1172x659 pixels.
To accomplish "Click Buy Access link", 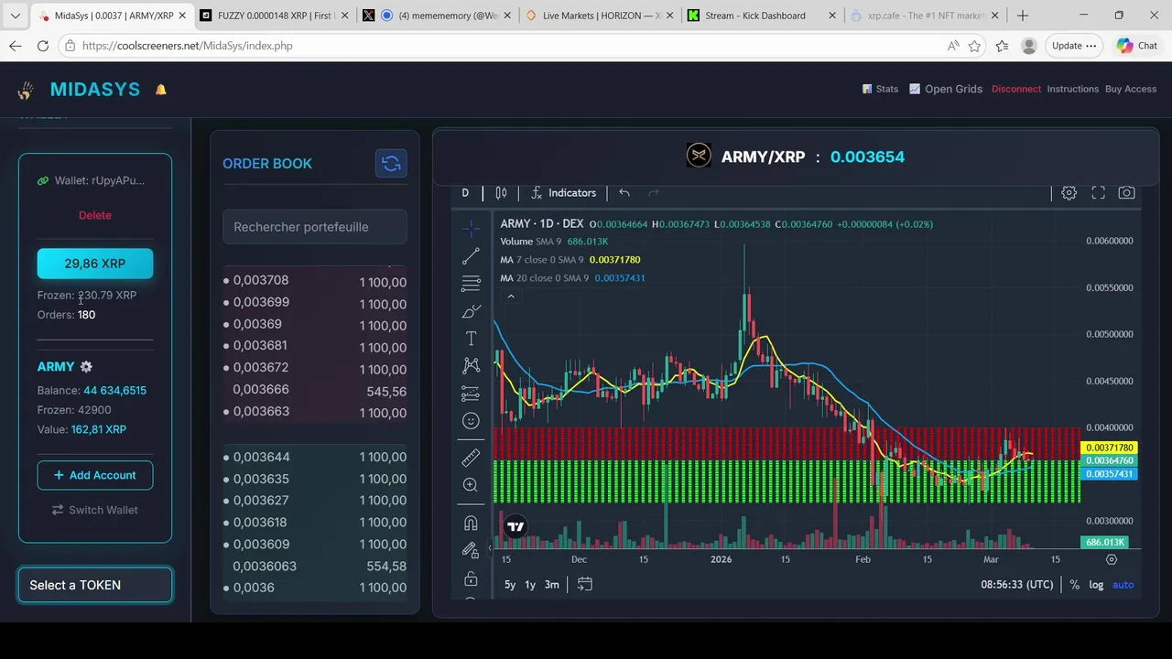I will coord(1131,89).
